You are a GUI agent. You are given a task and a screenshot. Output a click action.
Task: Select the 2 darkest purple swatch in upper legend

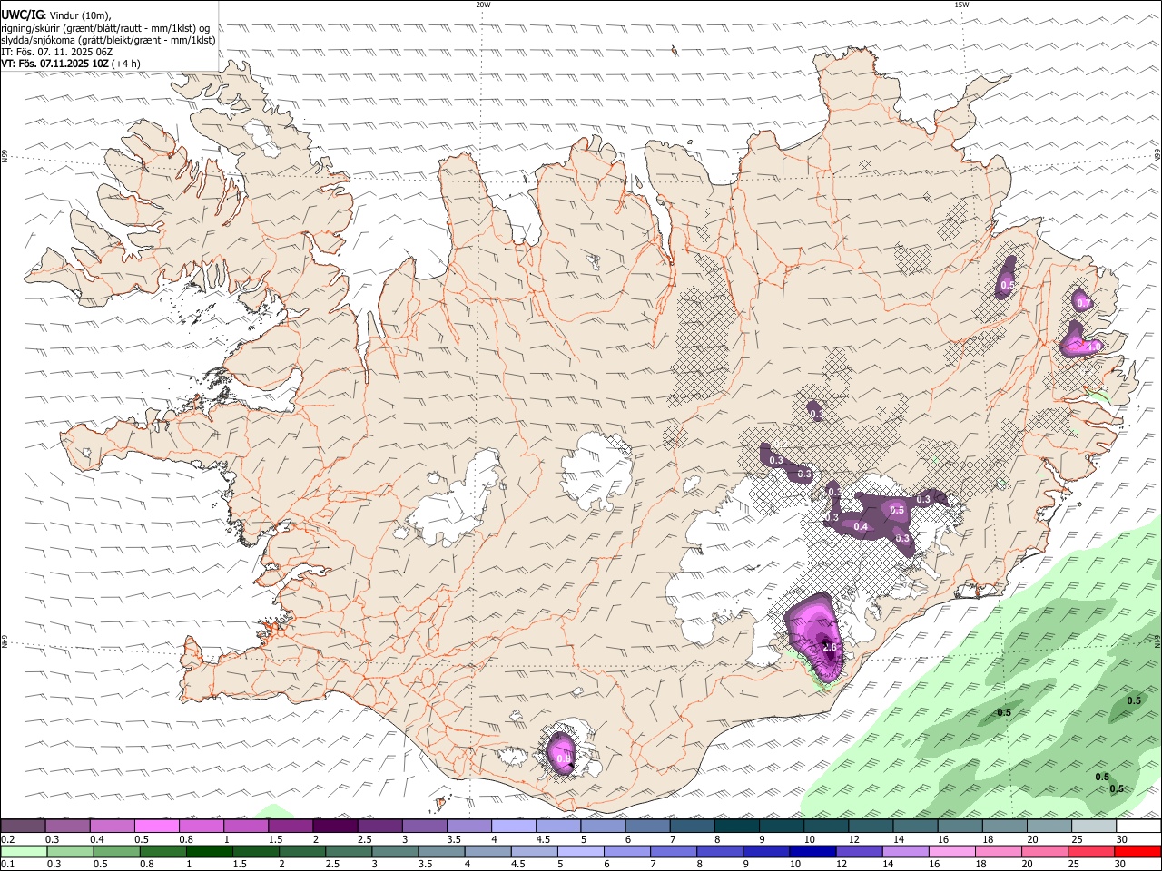(335, 826)
